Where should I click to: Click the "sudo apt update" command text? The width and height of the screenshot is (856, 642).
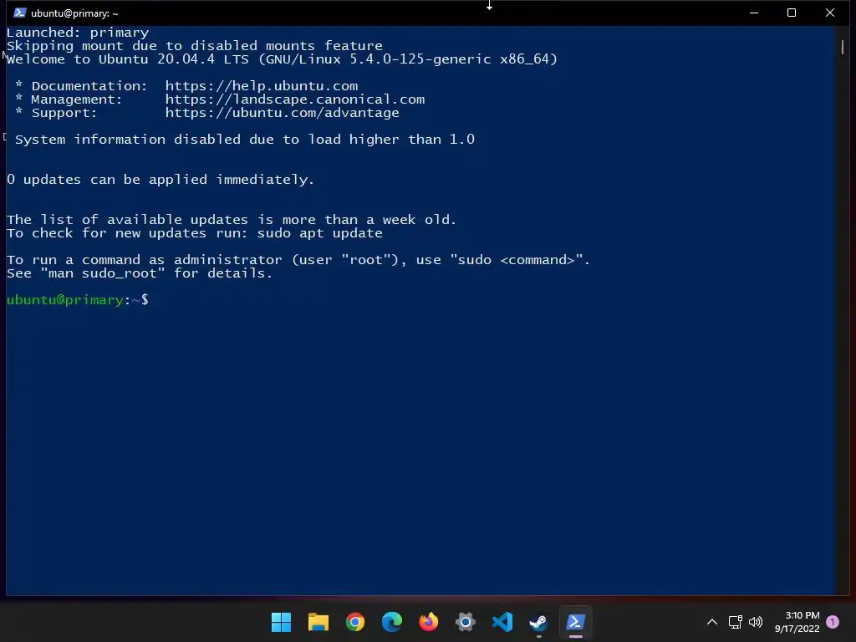point(320,233)
